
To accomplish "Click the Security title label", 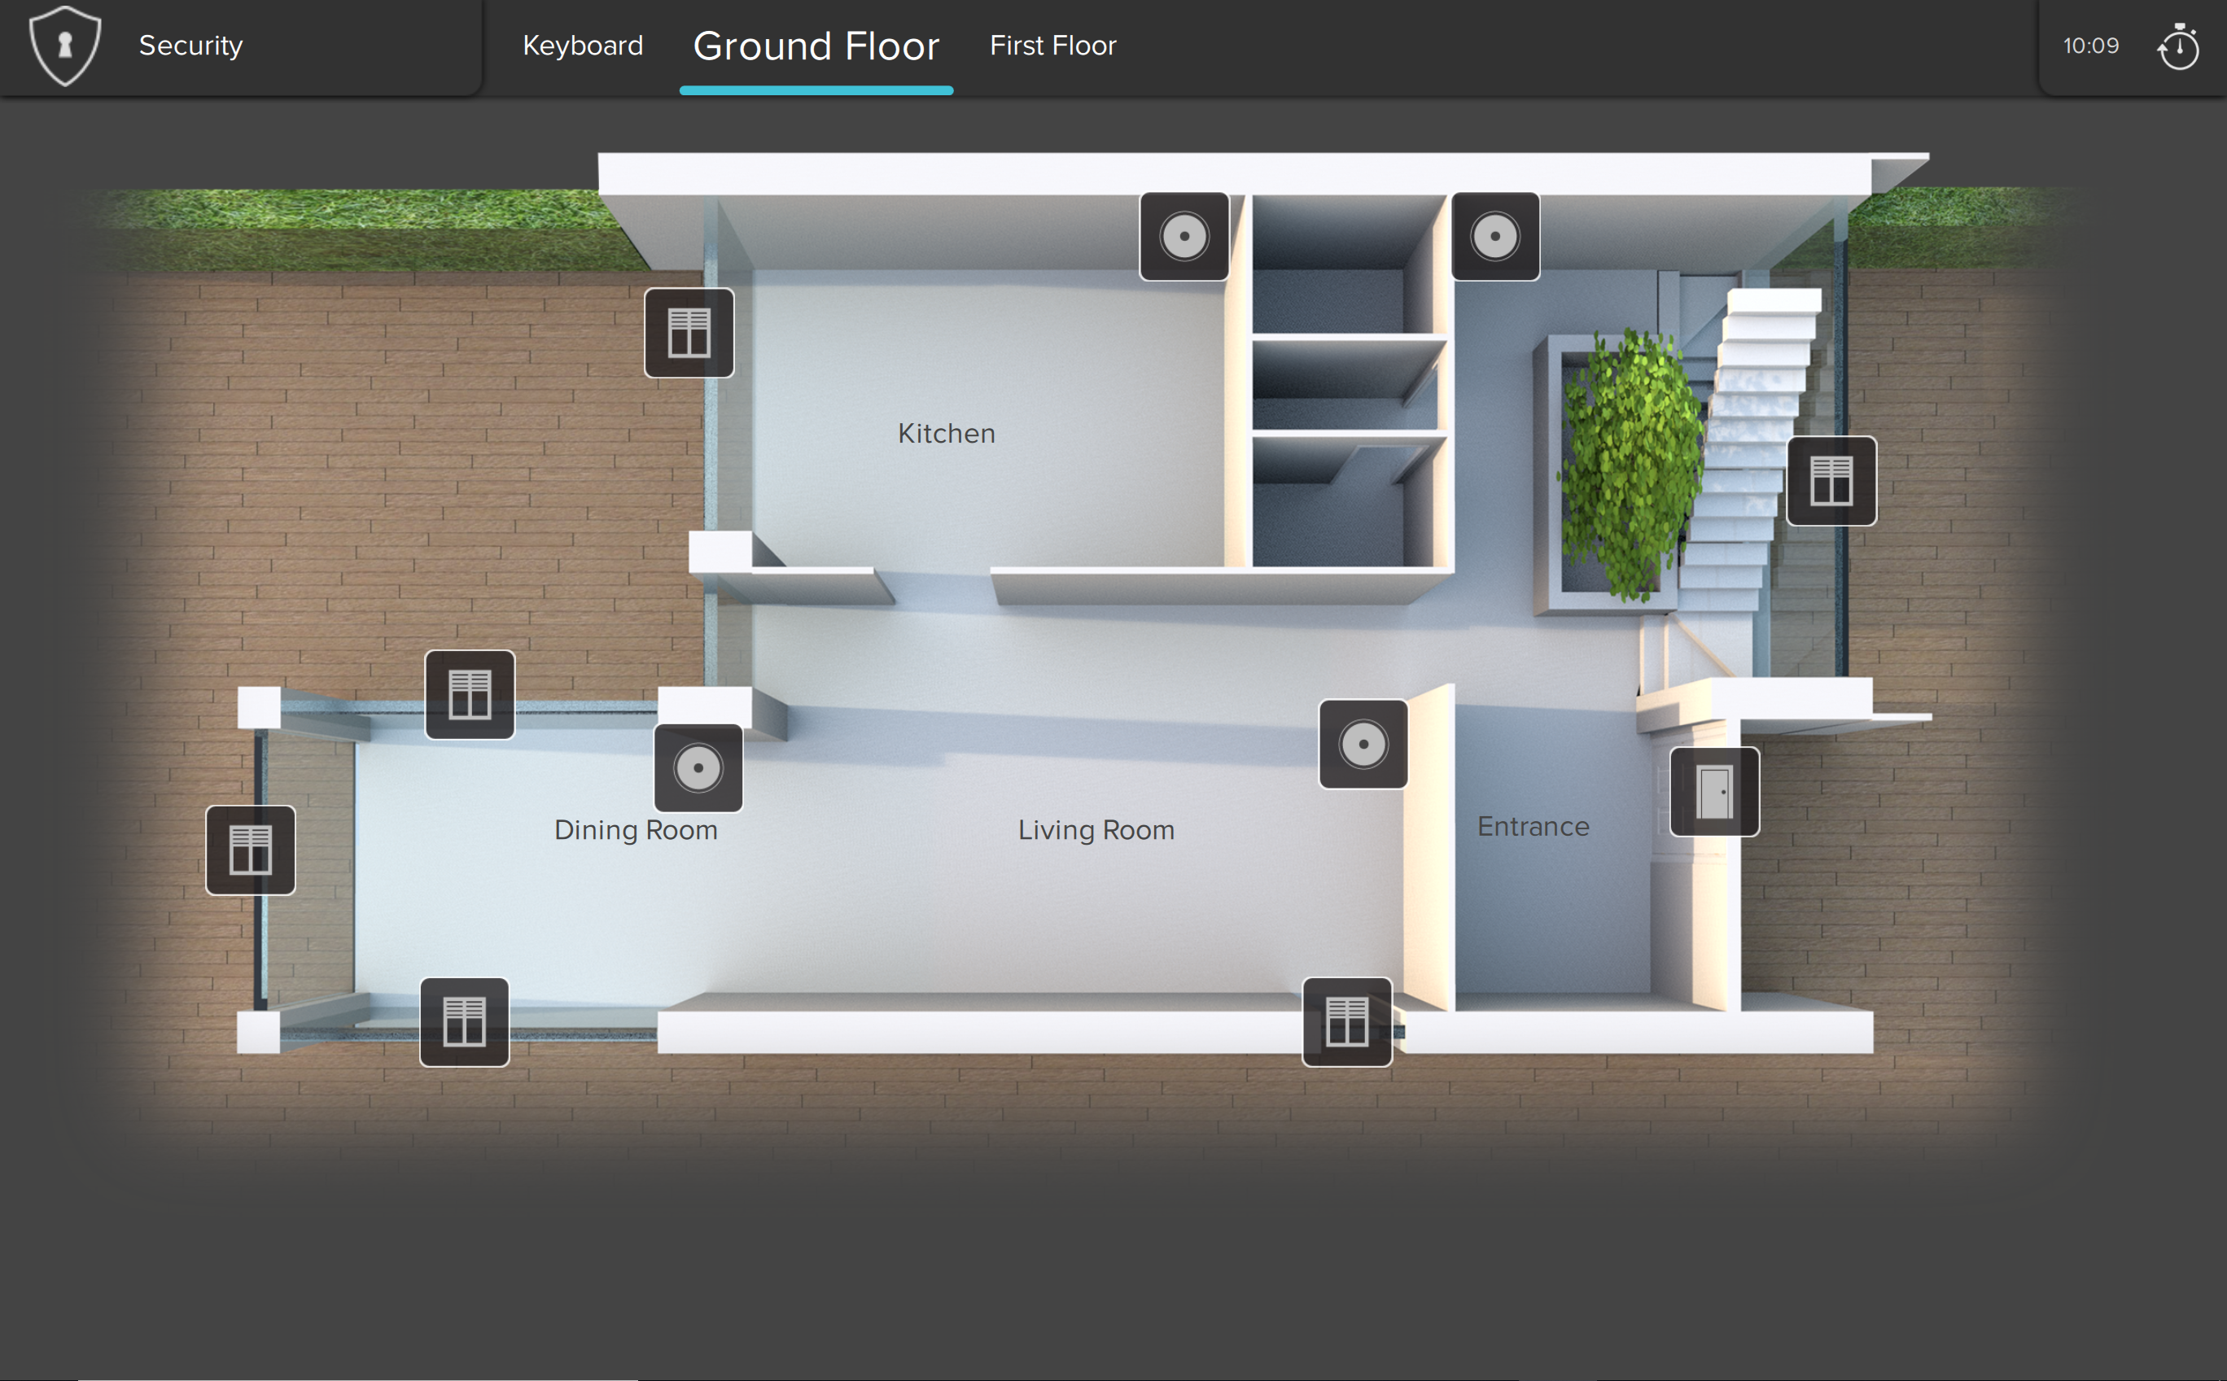I will [190, 46].
